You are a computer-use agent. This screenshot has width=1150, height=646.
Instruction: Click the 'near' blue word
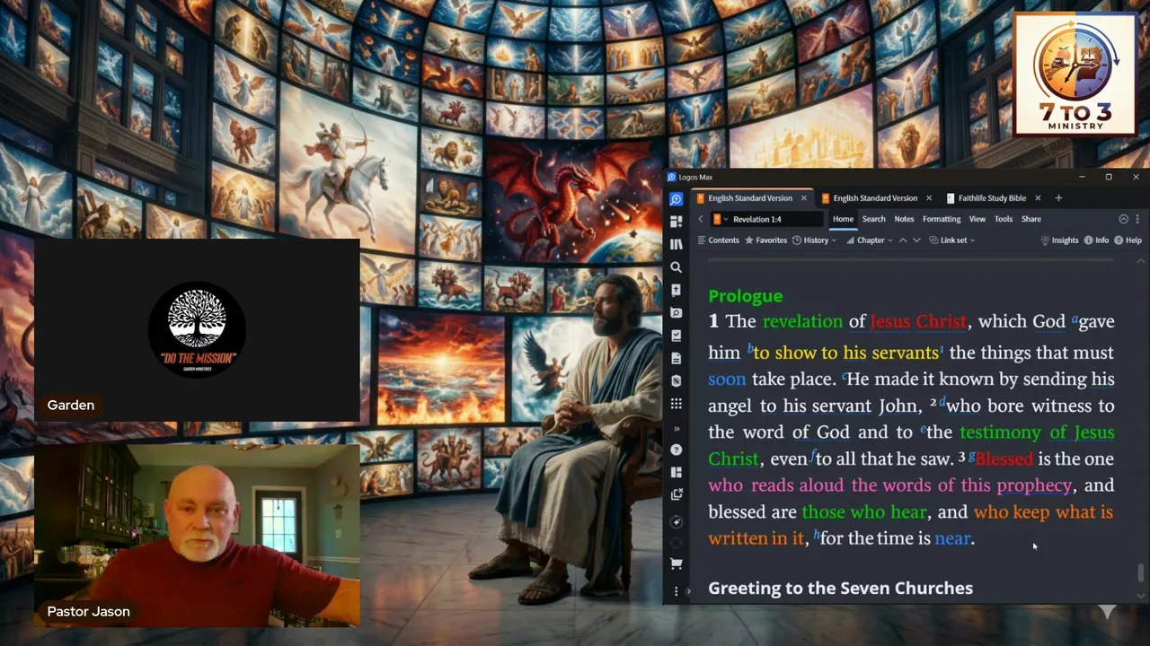tap(952, 538)
